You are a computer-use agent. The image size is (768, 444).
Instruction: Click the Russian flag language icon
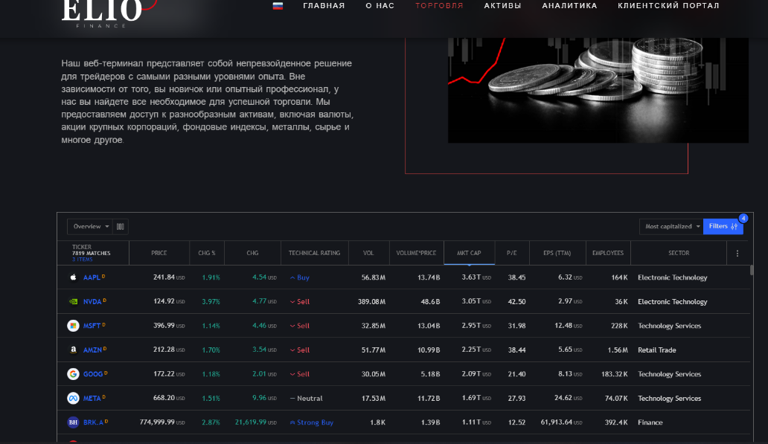278,6
